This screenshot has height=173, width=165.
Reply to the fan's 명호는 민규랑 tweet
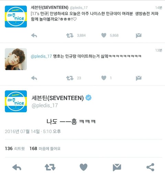coord(34,78)
